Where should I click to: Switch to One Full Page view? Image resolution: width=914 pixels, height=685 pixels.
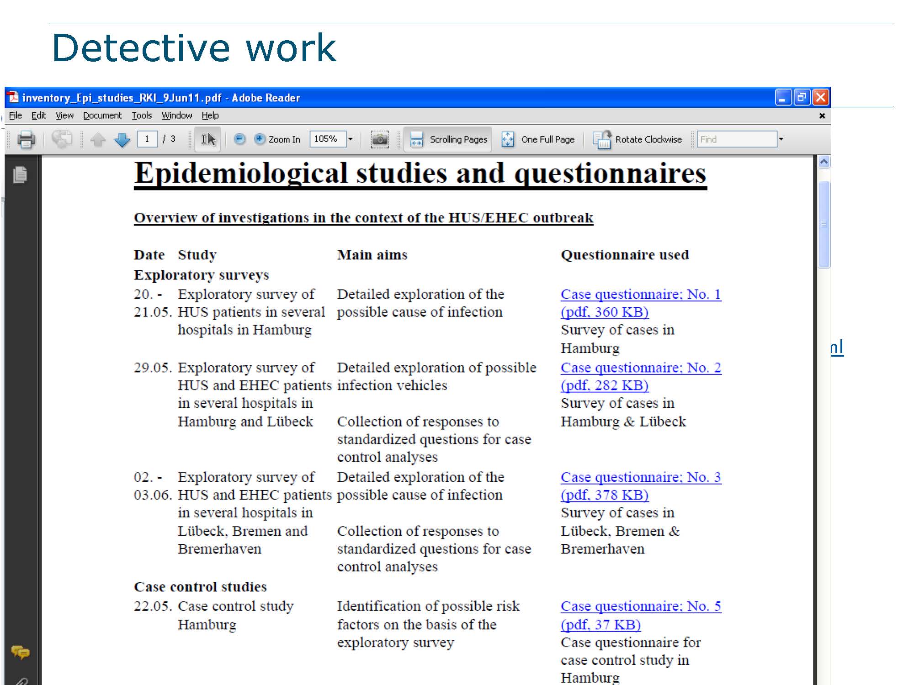pyautogui.click(x=538, y=139)
